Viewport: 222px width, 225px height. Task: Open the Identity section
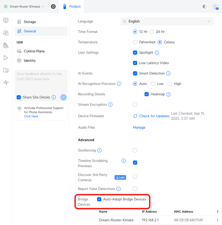[41, 61]
